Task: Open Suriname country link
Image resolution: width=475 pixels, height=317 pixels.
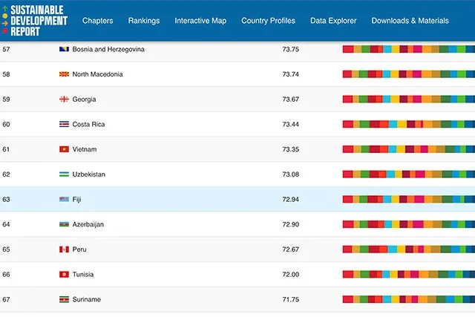Action: [x=86, y=299]
